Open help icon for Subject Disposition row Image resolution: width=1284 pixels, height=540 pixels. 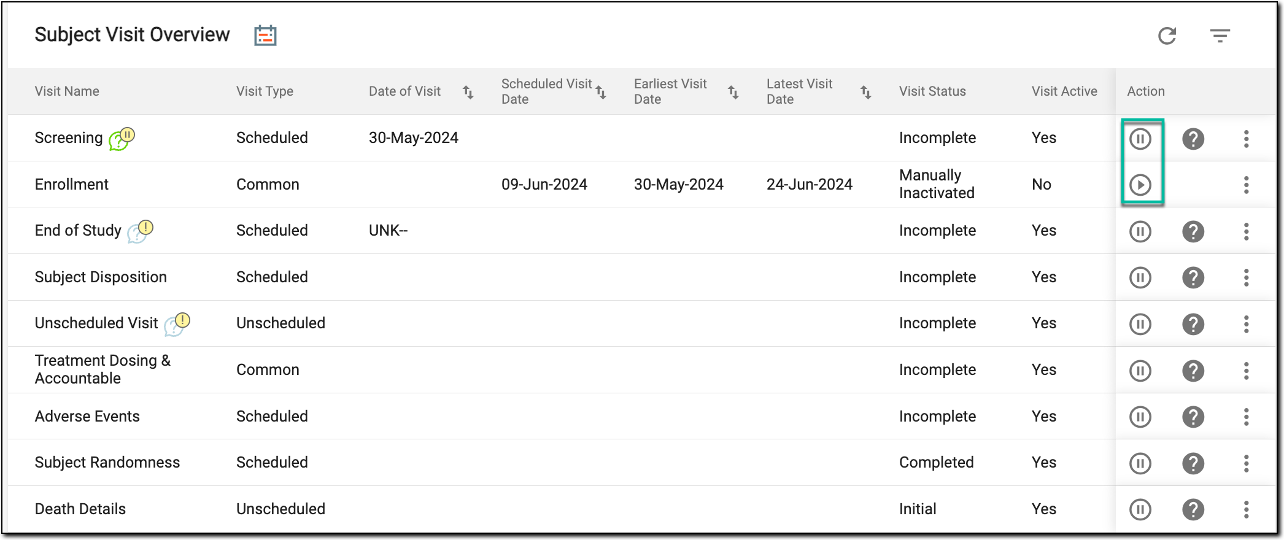tap(1193, 277)
